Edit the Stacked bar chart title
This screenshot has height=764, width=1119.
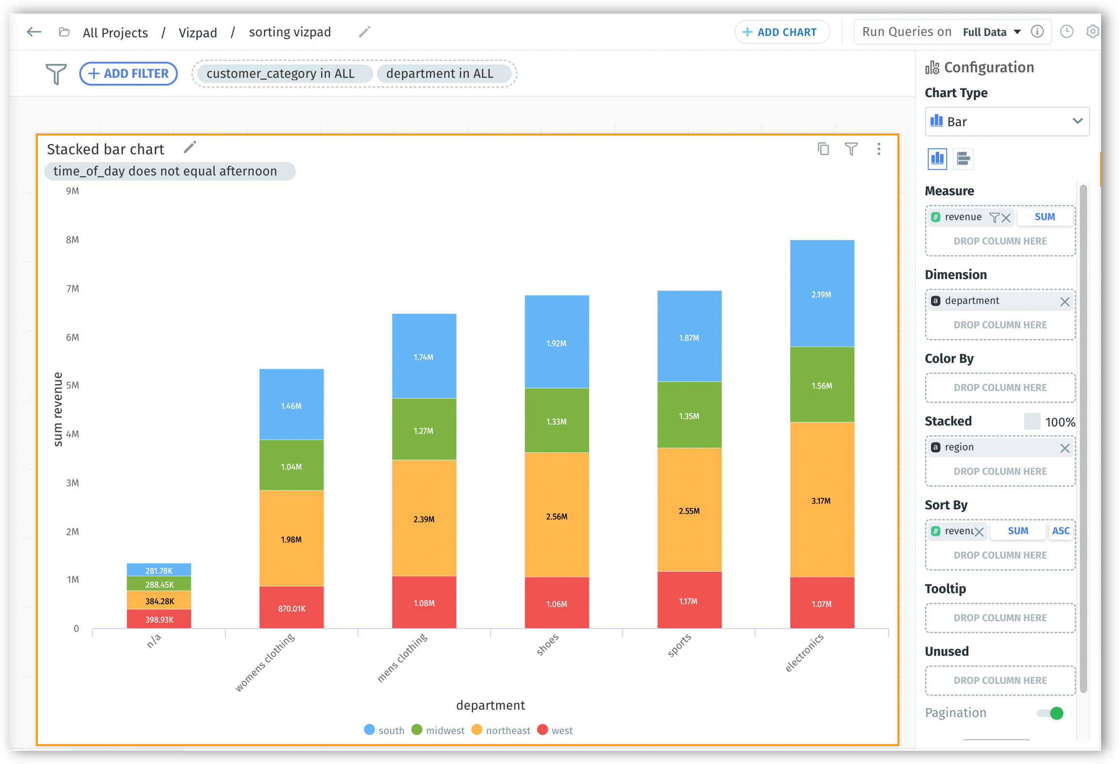click(190, 147)
